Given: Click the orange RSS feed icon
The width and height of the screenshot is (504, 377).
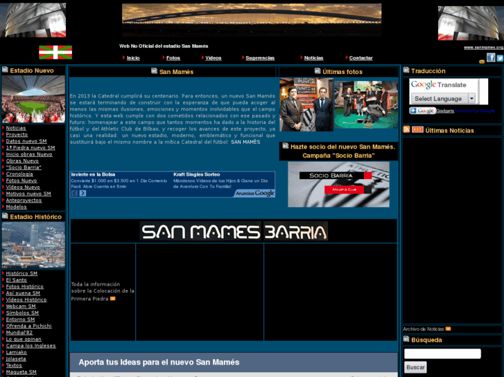Looking at the screenshot, I should click(406, 129).
